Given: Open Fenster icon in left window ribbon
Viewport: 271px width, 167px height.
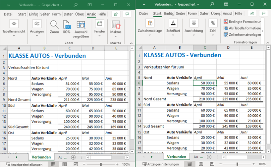Looking at the screenshot, I should pos(100,24).
